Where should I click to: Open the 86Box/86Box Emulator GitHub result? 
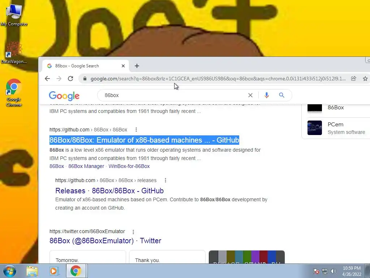coord(144,140)
